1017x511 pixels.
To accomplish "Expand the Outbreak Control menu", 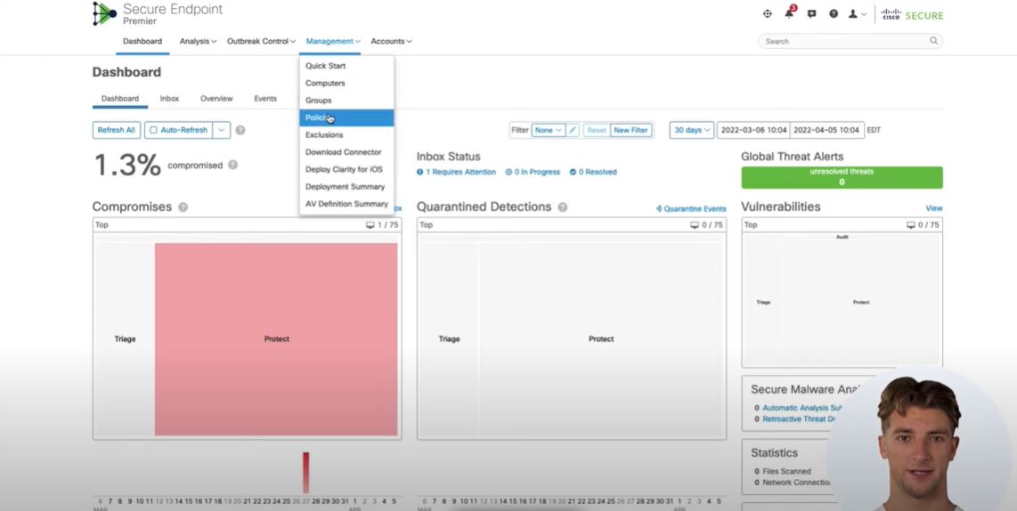I will pos(262,41).
